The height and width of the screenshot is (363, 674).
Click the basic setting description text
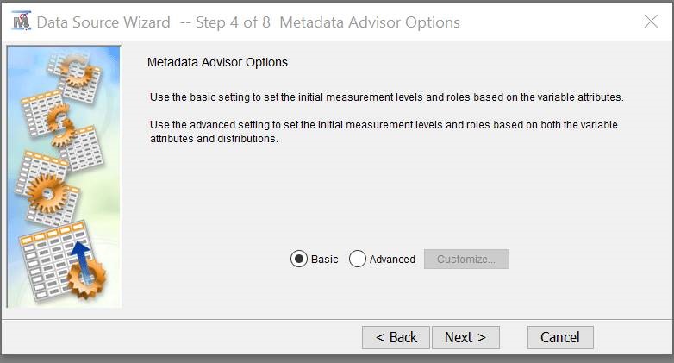[386, 97]
